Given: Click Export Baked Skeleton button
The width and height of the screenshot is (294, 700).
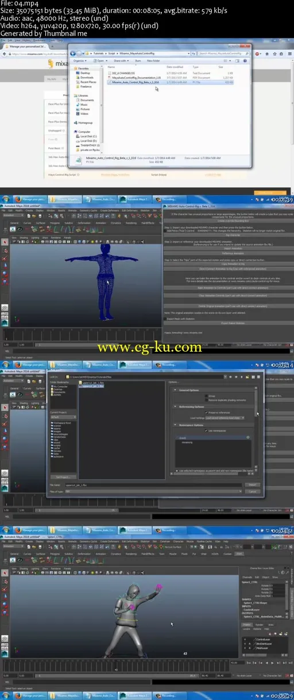Looking at the screenshot, I should [x=232, y=323].
